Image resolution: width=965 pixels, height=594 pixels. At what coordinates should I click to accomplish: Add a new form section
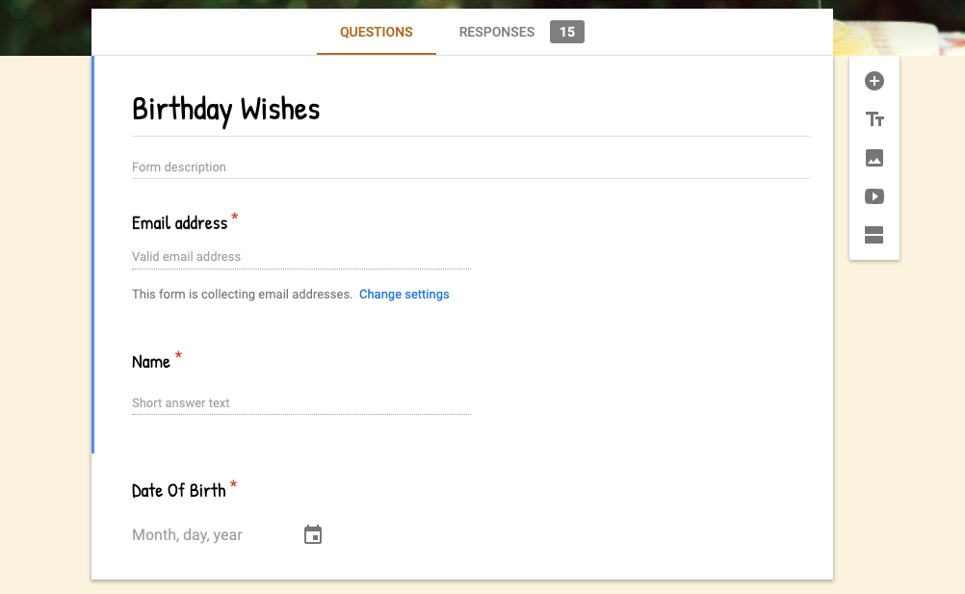tap(874, 235)
